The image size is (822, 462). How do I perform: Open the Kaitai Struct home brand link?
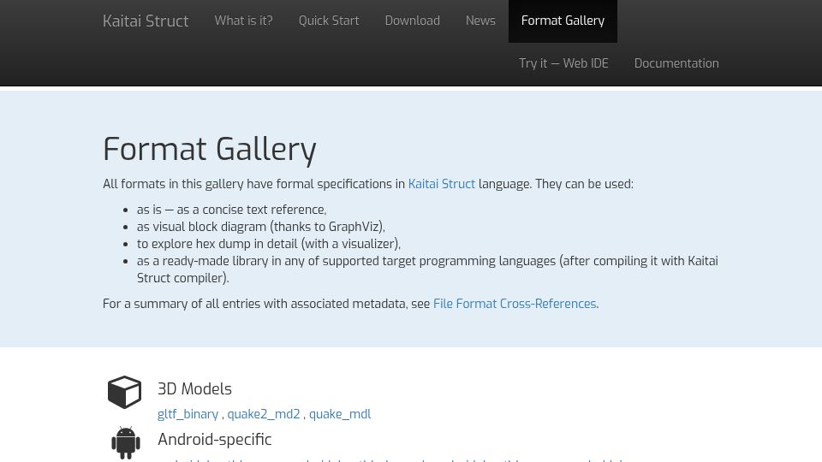[x=146, y=21]
